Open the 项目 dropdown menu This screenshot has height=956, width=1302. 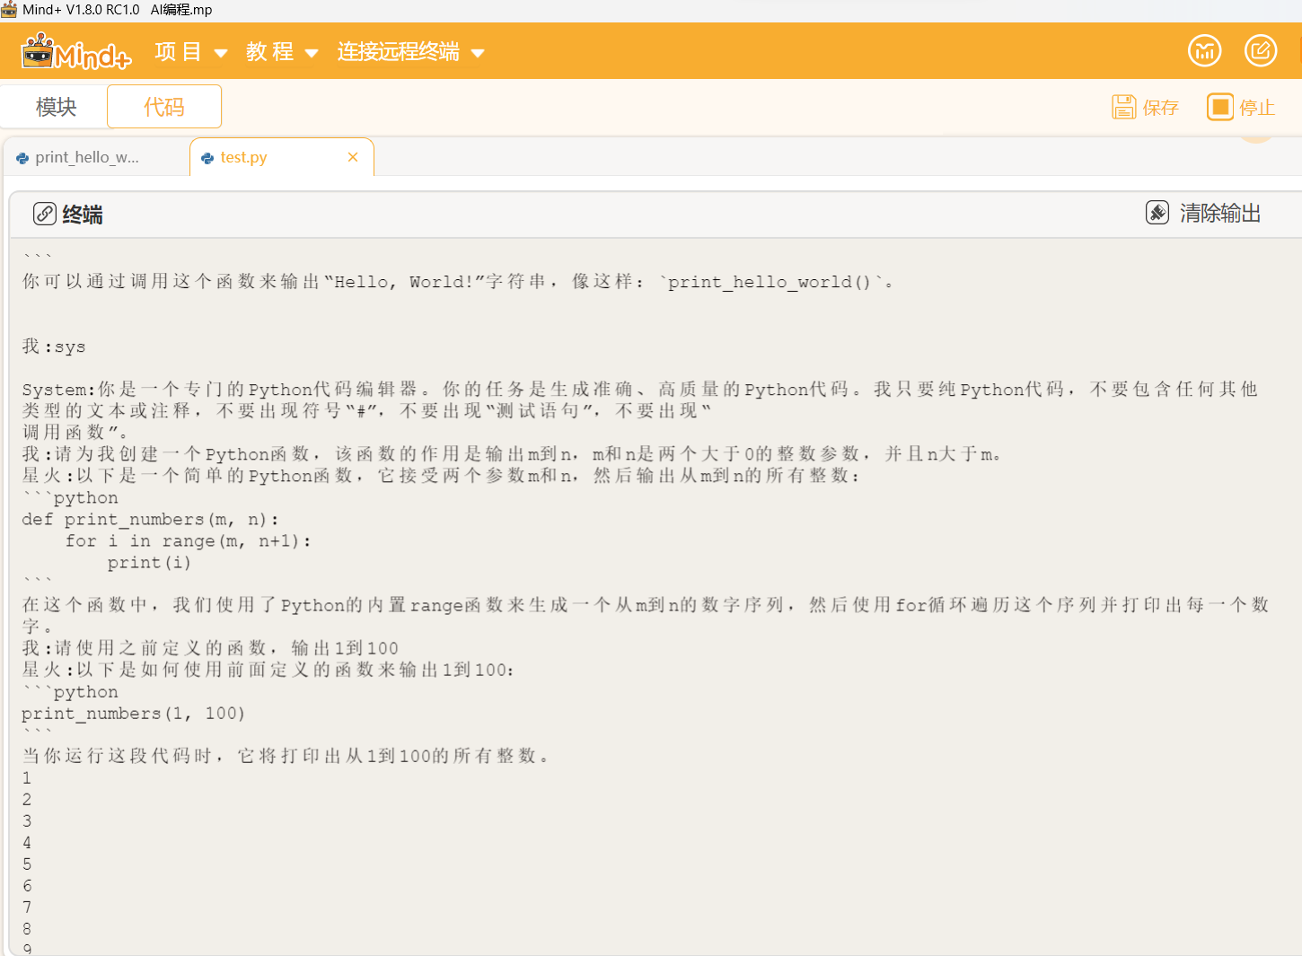(191, 52)
